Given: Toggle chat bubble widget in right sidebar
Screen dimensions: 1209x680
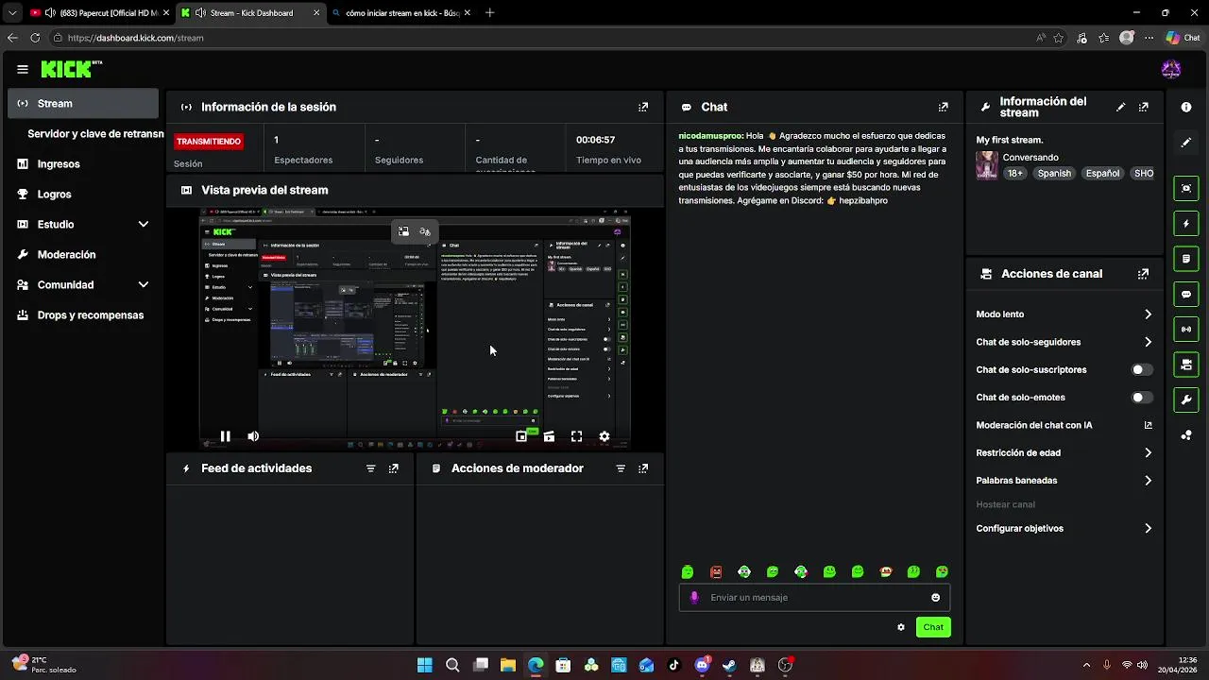Looking at the screenshot, I should click(x=1186, y=295).
